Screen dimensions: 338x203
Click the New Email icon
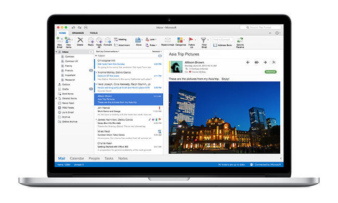click(59, 40)
